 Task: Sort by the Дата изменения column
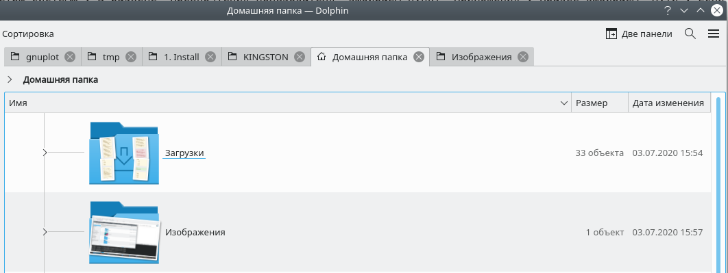click(x=669, y=103)
